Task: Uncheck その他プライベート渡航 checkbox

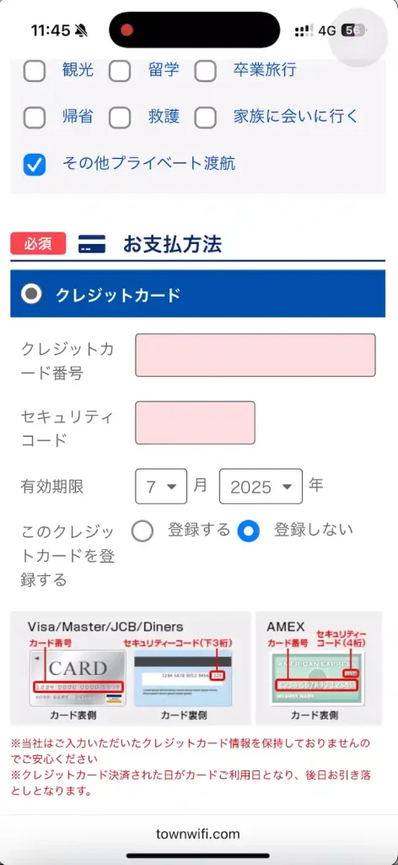Action: click(34, 165)
